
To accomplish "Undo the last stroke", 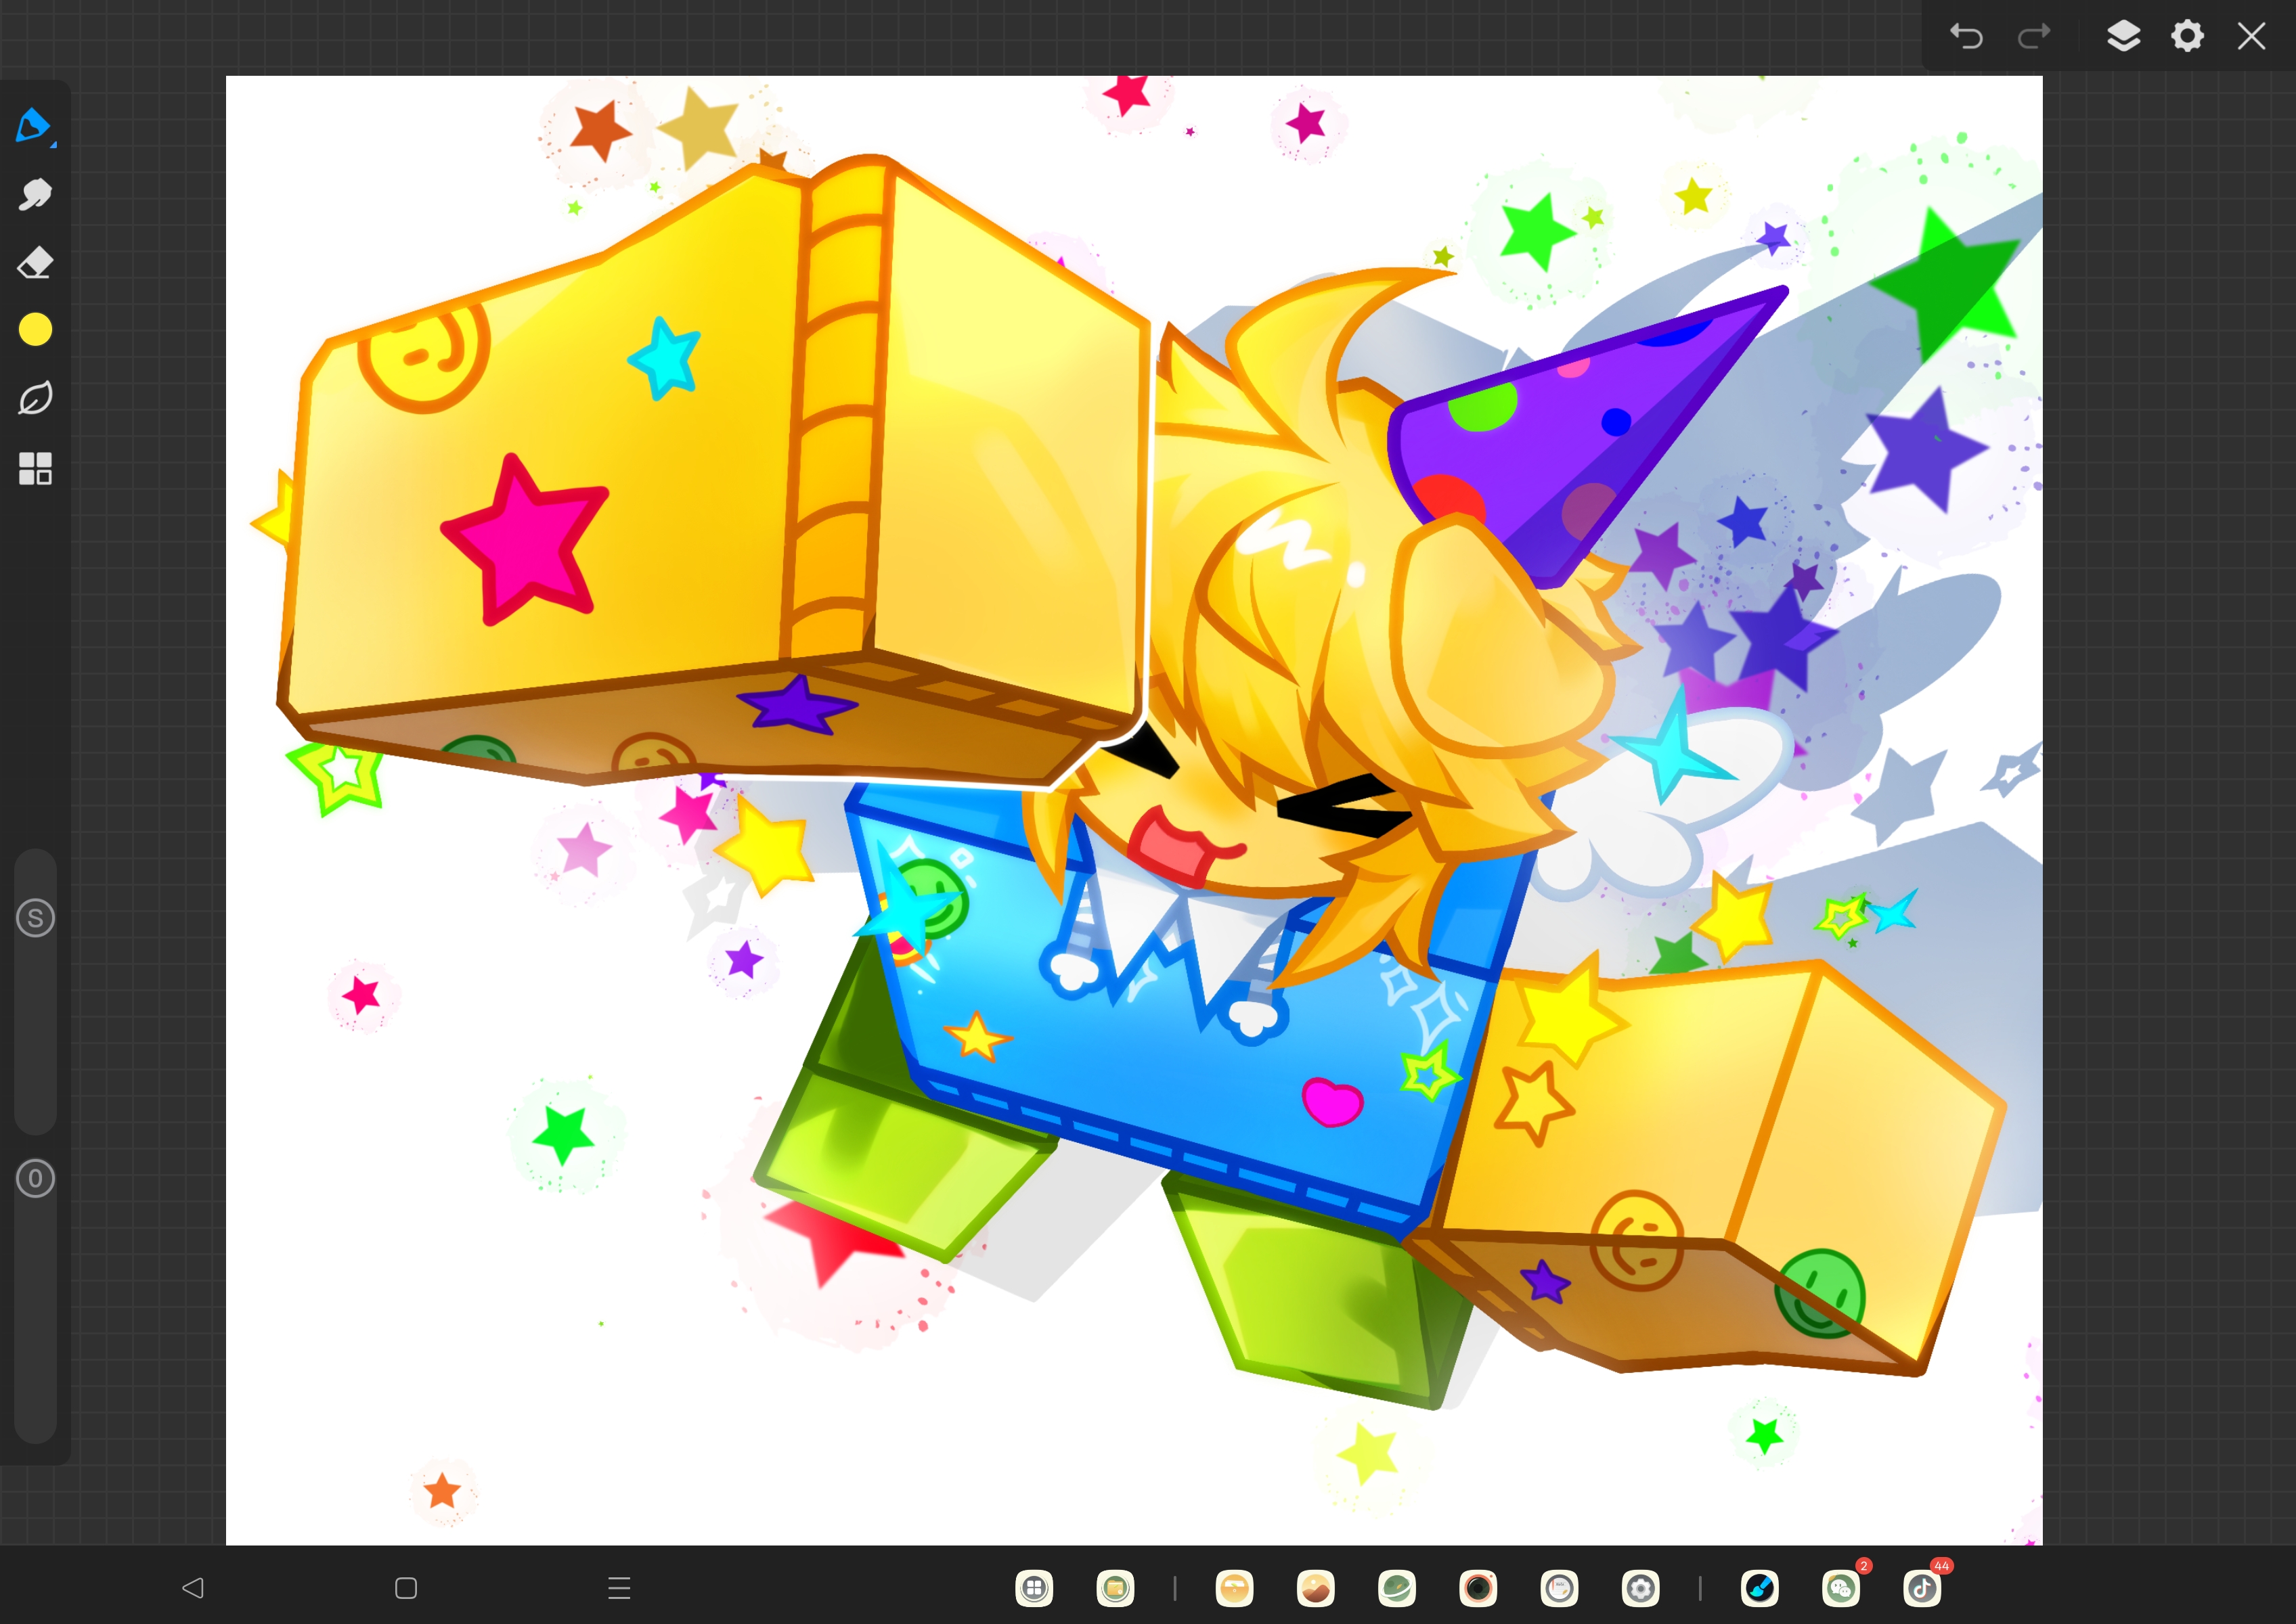I will [x=1966, y=37].
